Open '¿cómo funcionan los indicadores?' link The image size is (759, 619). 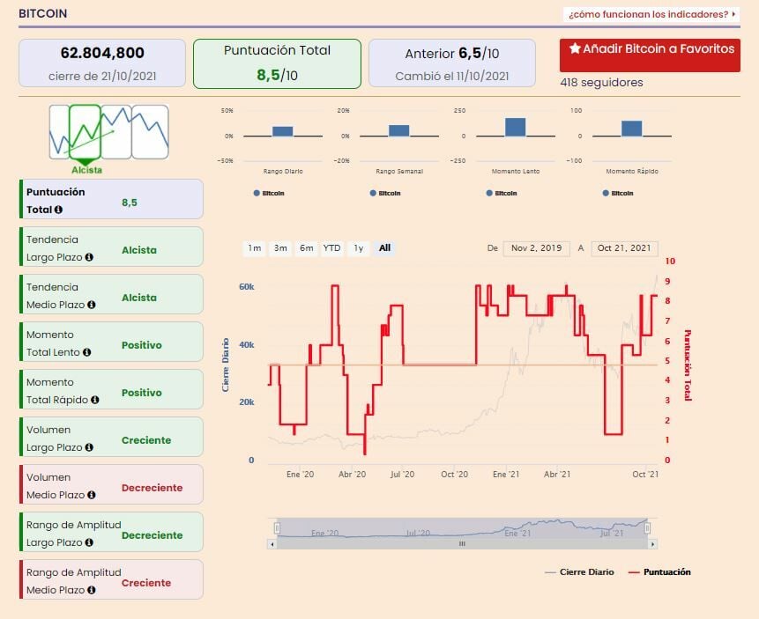[x=651, y=14]
